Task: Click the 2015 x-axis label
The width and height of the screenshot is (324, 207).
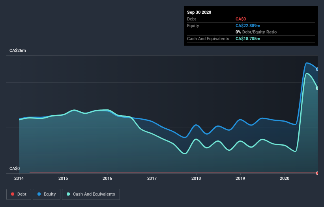Action: pos(63,178)
